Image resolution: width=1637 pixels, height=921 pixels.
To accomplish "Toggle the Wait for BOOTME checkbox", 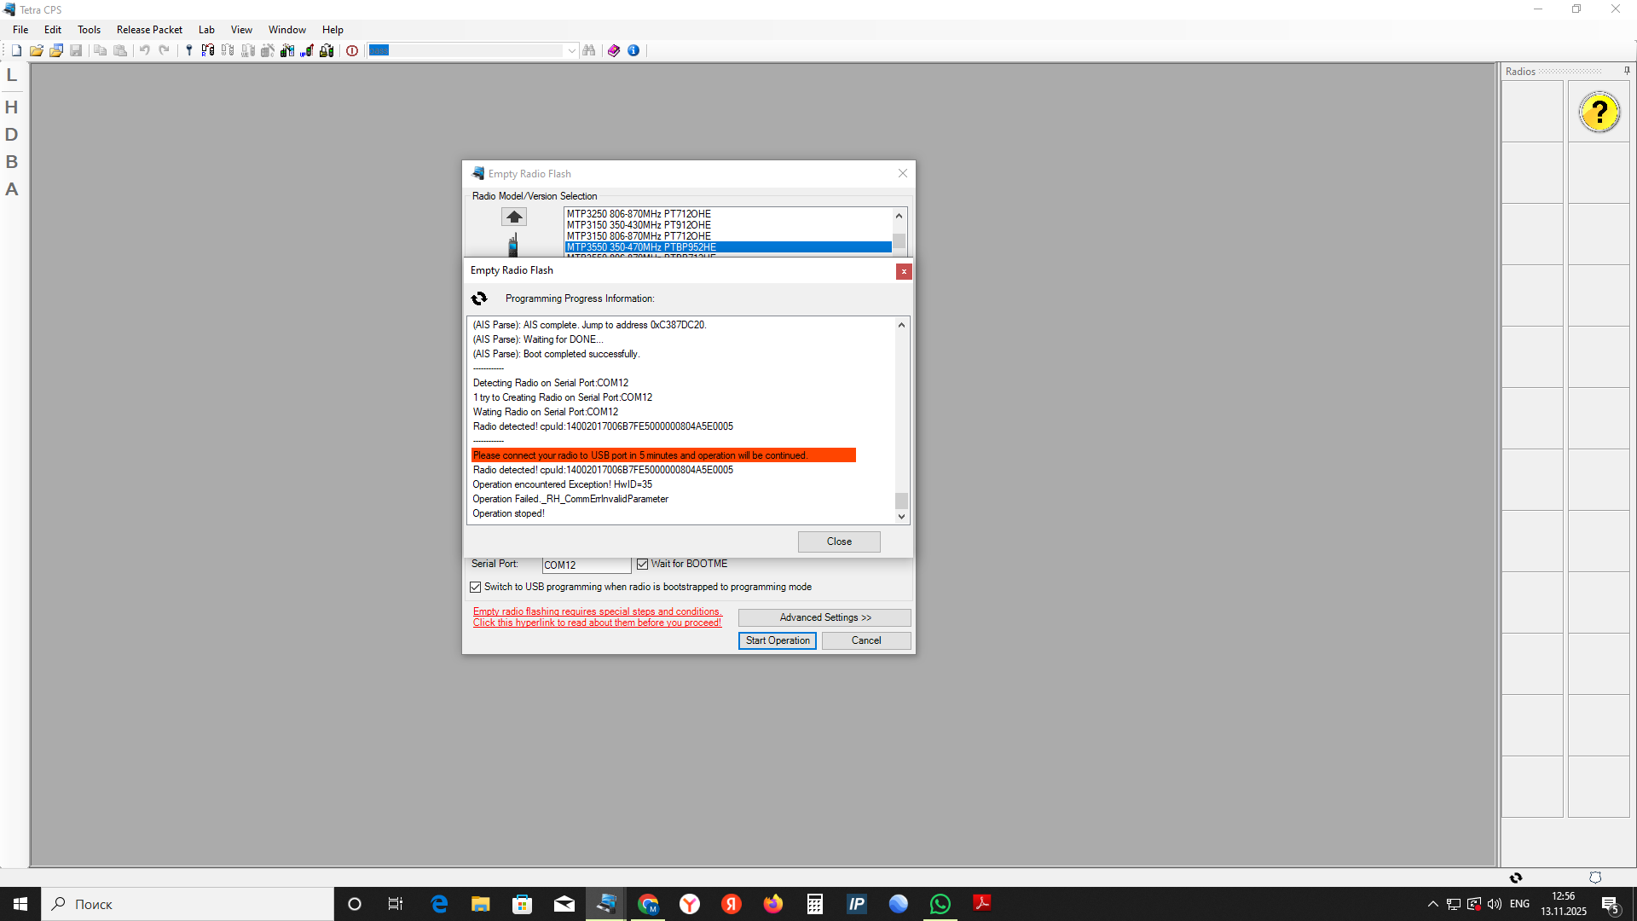I will pyautogui.click(x=643, y=565).
